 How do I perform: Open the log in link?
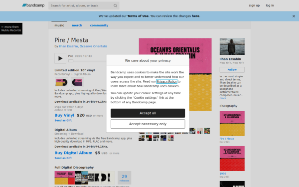[270, 5]
